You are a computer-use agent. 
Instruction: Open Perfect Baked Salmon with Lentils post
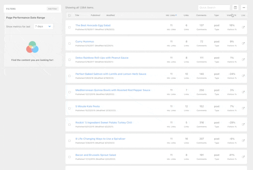coord(111,74)
